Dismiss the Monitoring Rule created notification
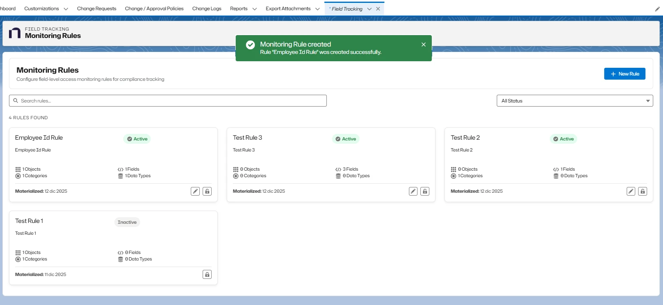This screenshot has width=663, height=305. (x=424, y=45)
